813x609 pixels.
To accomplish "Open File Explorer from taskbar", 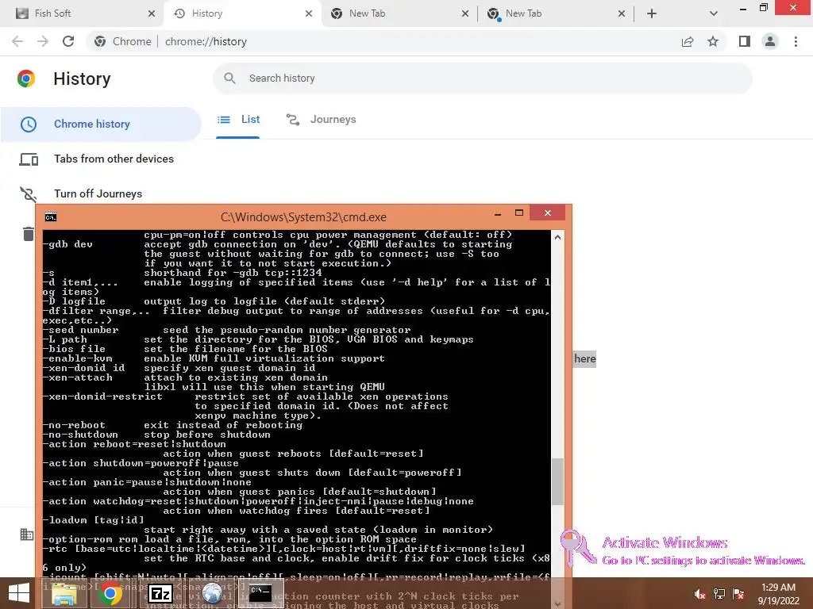I will (x=64, y=593).
